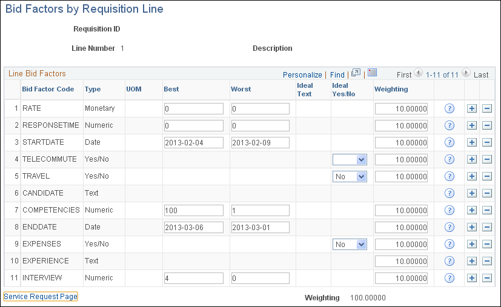The height and width of the screenshot is (307, 501).
Task: Click the Last navigation link
Action: [x=481, y=74]
